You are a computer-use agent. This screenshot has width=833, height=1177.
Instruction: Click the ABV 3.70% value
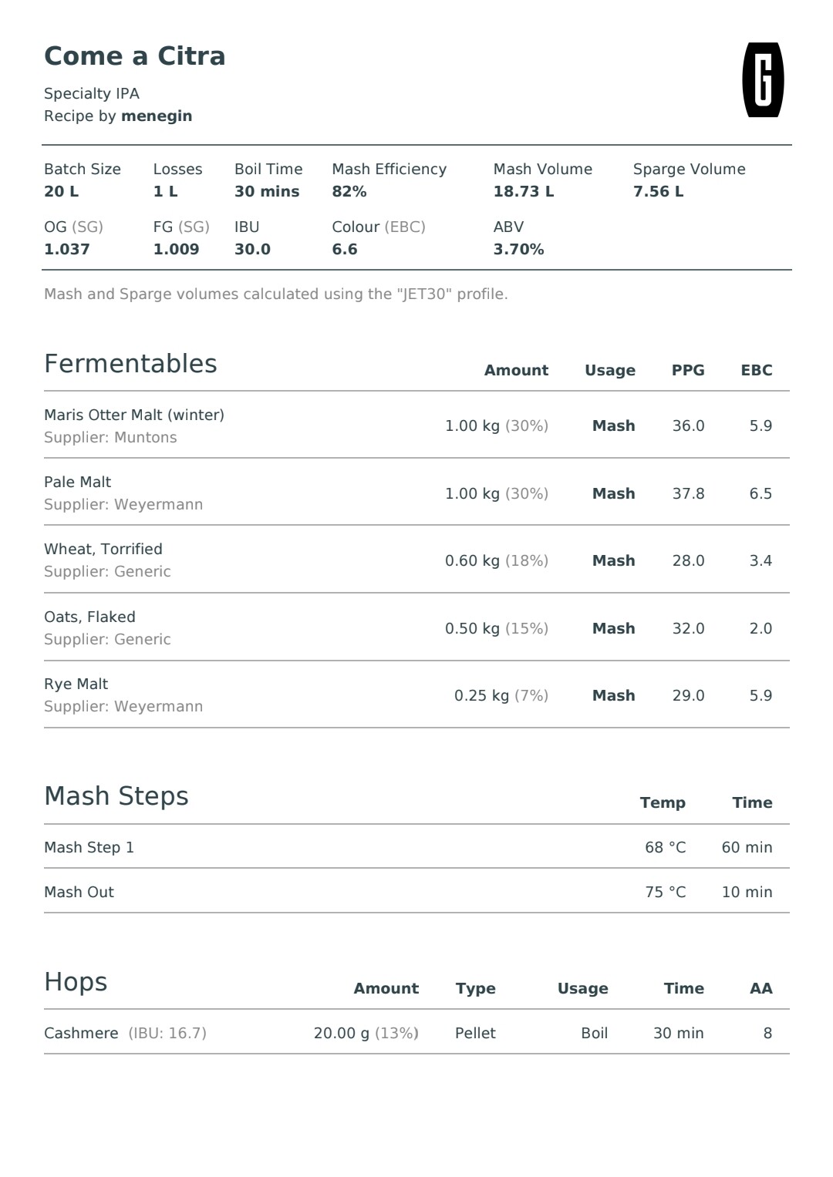coord(519,249)
